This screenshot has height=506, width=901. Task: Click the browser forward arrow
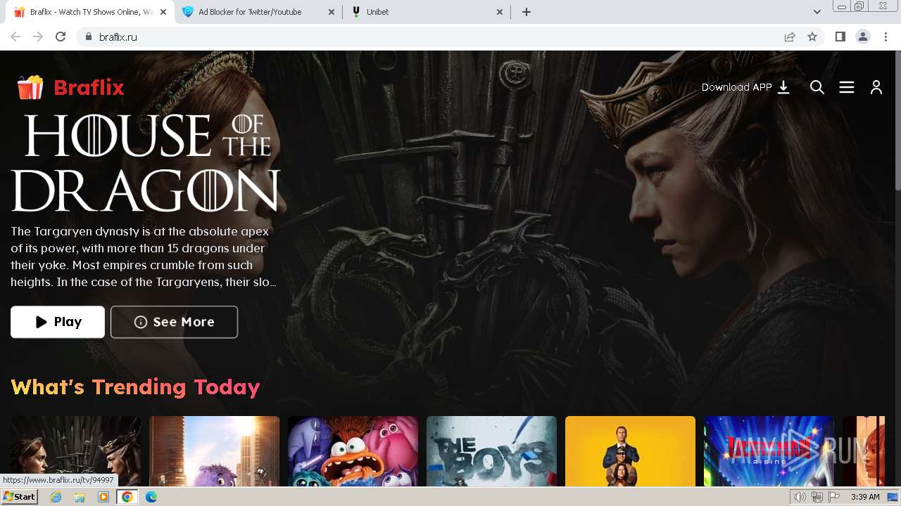coord(38,37)
